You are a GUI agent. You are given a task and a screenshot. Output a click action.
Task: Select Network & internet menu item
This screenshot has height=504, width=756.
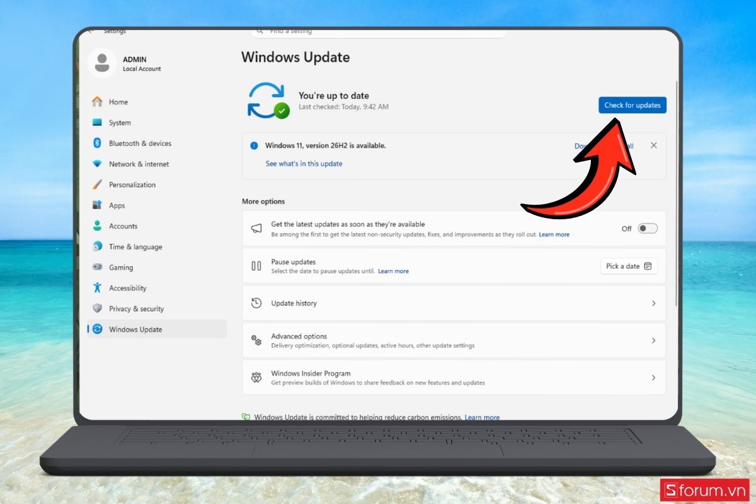[x=157, y=164]
